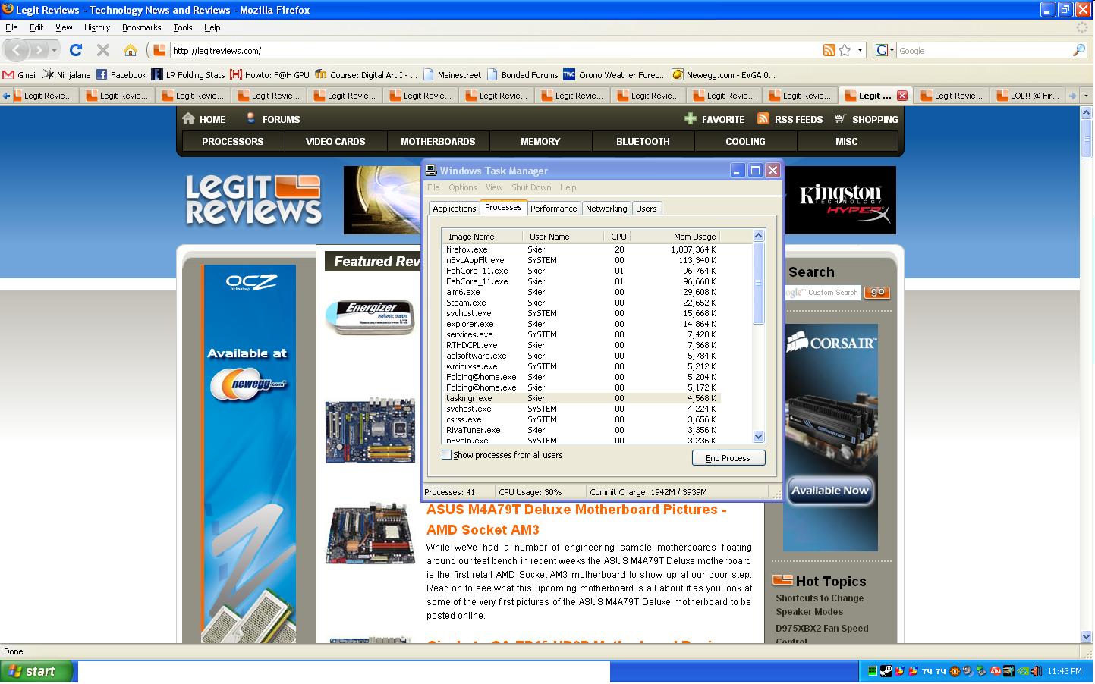Switch to the Performance tab in Task Manager
Screen dimensions: 1095x684
553,209
